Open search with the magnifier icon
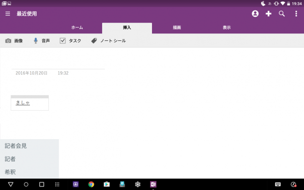This screenshot has width=304, height=190. click(x=282, y=13)
